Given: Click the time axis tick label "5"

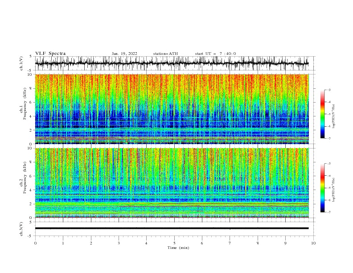Looking at the screenshot, I should [x=174, y=243].
